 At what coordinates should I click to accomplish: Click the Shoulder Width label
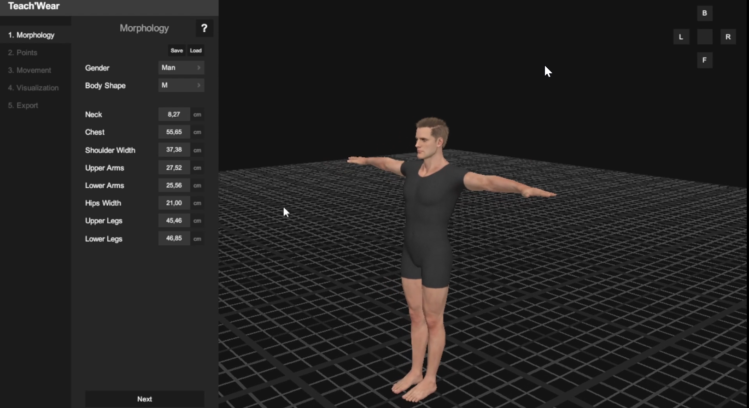[110, 150]
